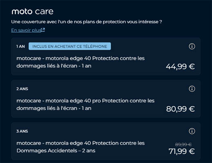212x163 pixels.
Task: Click the moto care heading
Action: [32, 11]
